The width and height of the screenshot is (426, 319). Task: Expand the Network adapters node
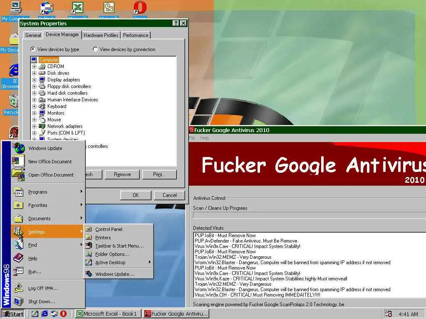34,126
